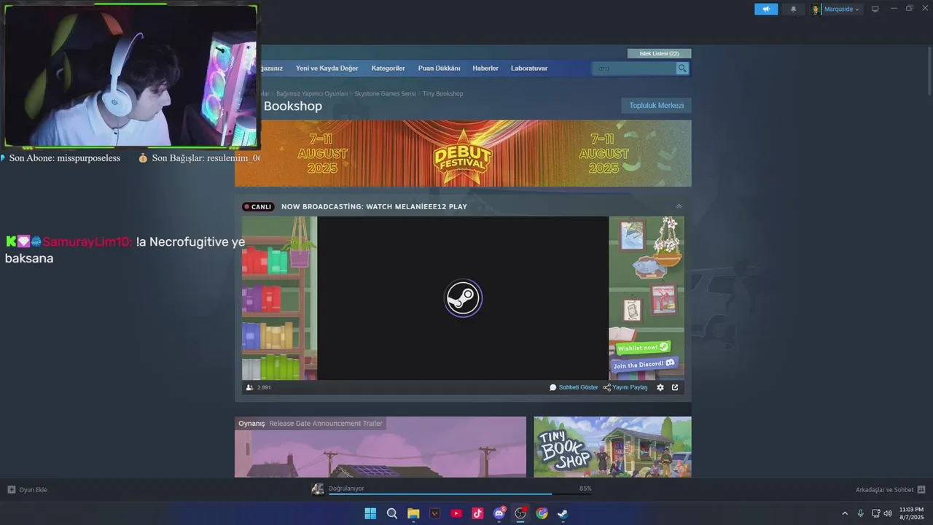Open File Explorer from taskbar

point(413,513)
